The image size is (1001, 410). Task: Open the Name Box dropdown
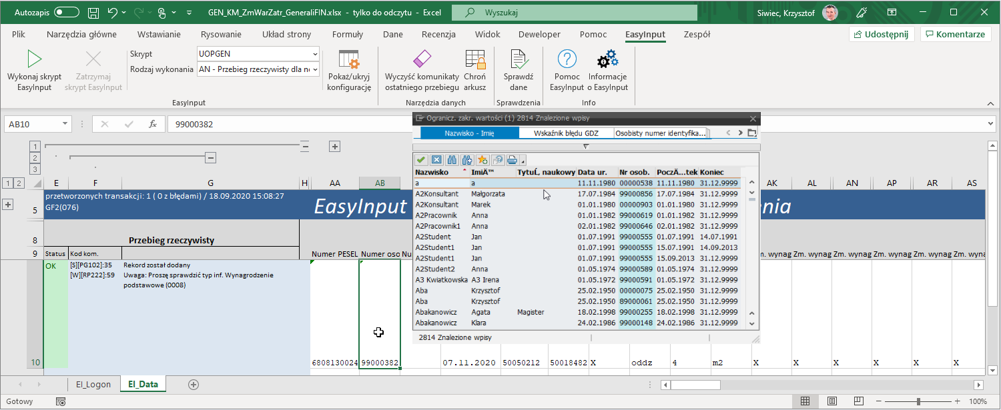[65, 124]
